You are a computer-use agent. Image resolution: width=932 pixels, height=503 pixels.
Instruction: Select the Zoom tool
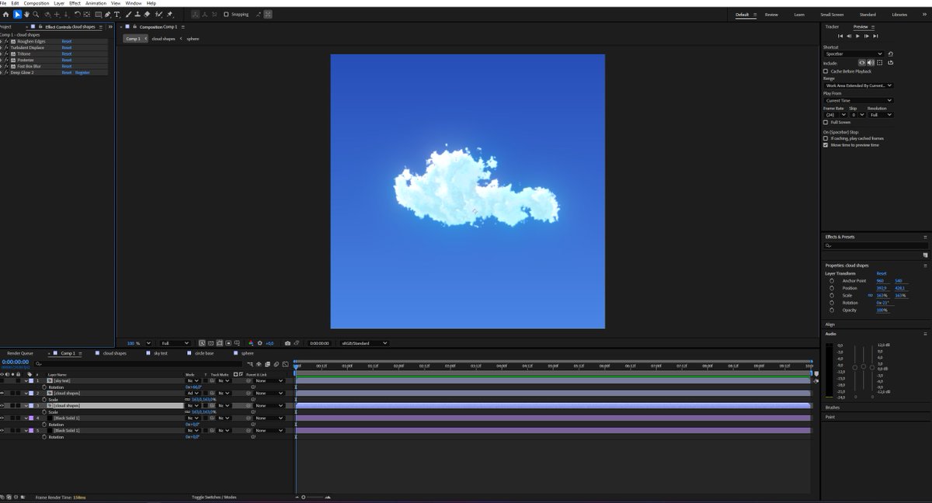36,14
